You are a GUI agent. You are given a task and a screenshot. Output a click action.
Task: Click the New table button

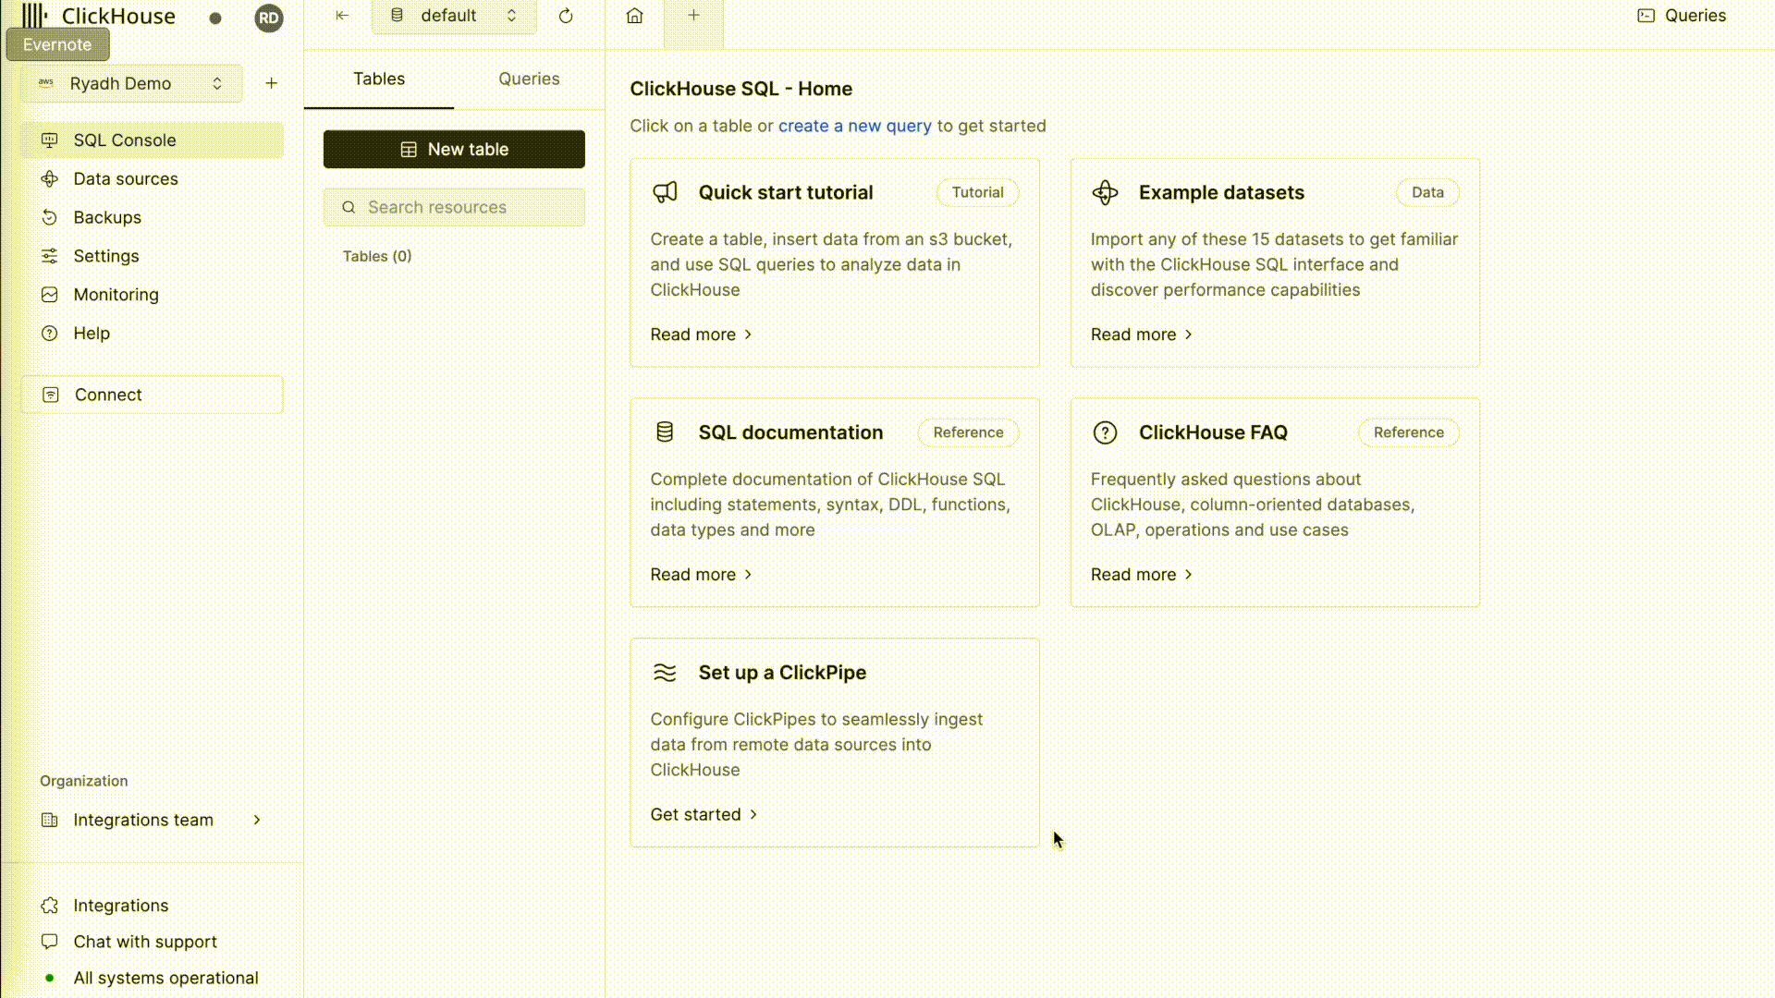click(454, 149)
